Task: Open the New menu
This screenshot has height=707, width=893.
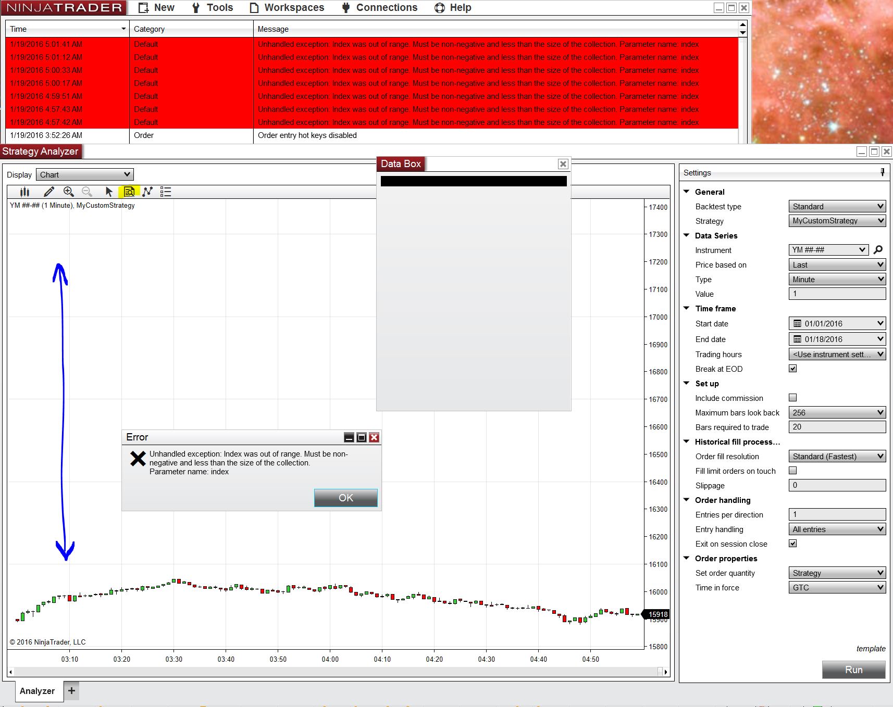Action: [156, 8]
